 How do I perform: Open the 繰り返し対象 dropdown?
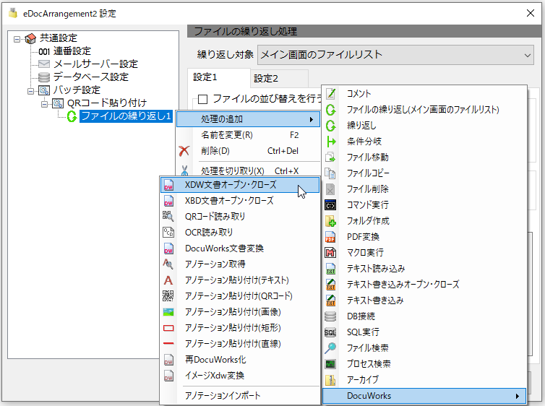coord(395,55)
